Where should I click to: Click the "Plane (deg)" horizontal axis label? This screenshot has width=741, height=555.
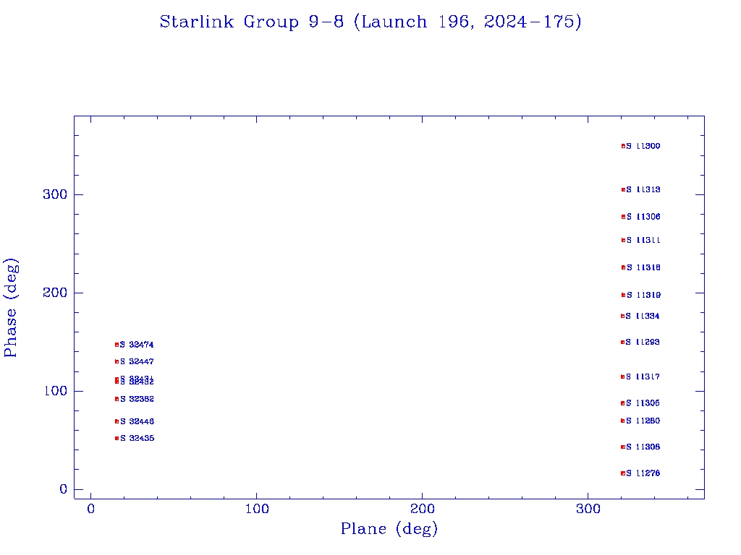tap(389, 529)
